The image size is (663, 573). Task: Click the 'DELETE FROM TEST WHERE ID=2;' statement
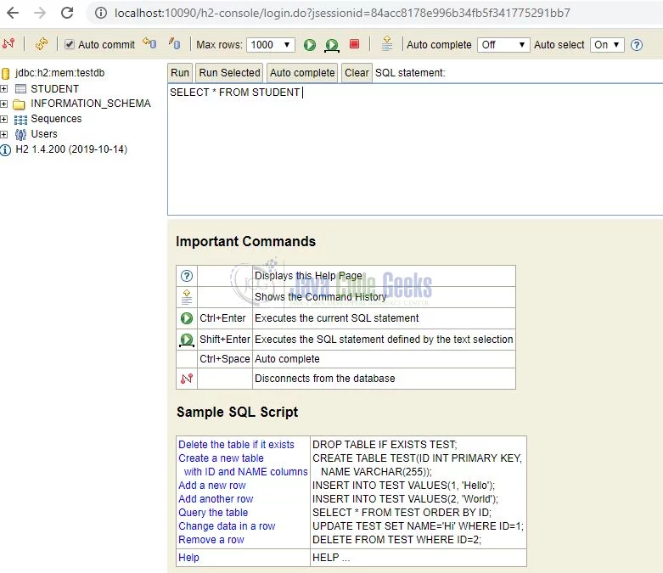coord(397,540)
